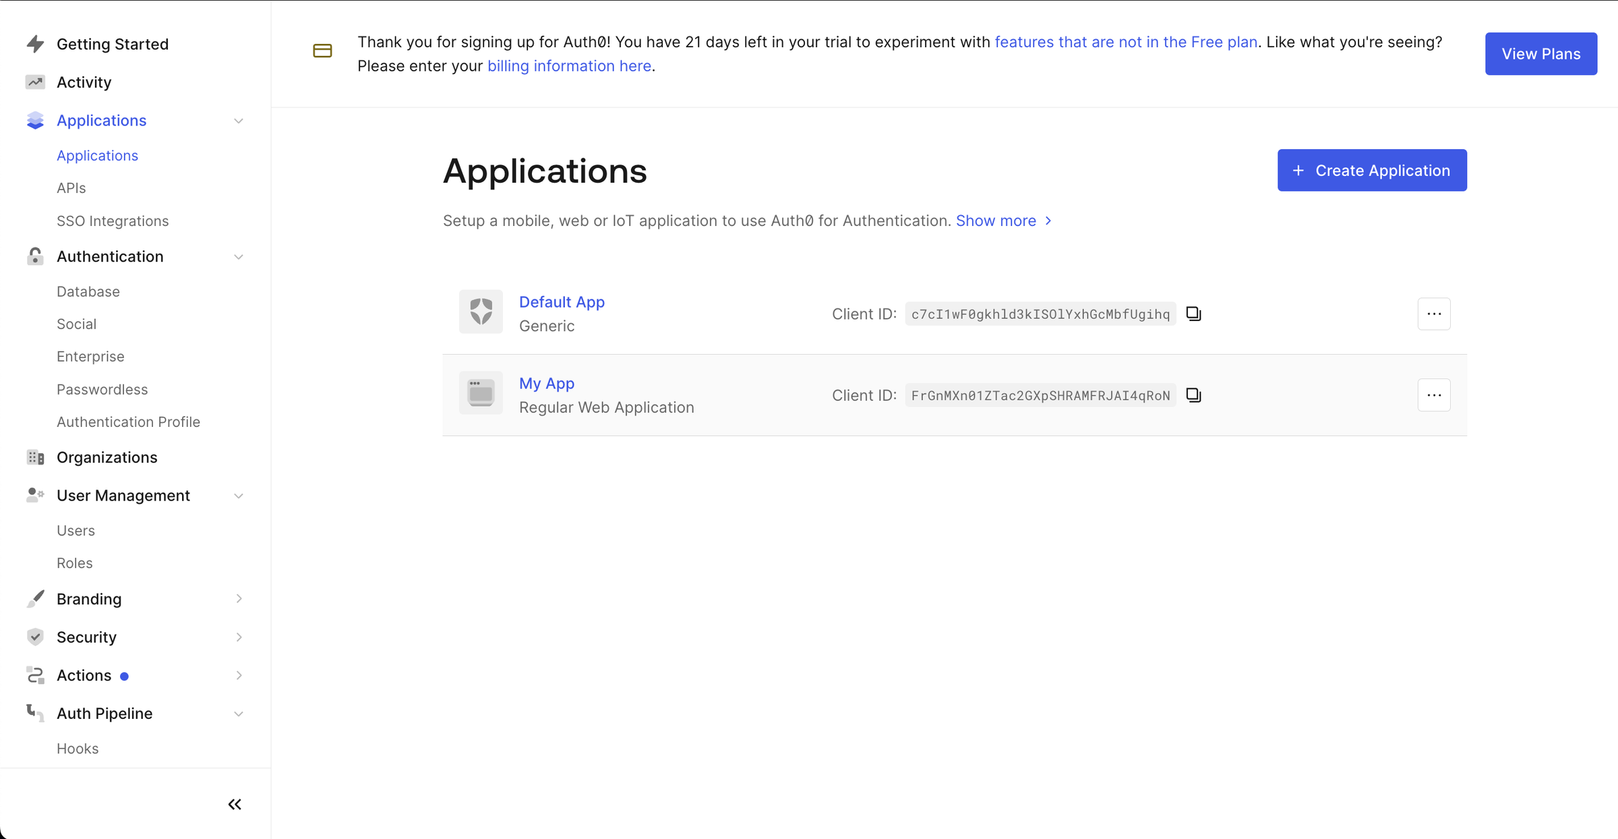Screen dimensions: 1618x839
Task: Click the User Management icon
Action: tap(35, 495)
